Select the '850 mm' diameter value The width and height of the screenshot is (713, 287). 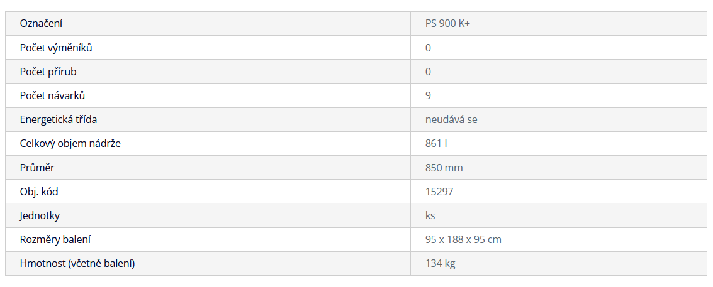pyautogui.click(x=444, y=168)
